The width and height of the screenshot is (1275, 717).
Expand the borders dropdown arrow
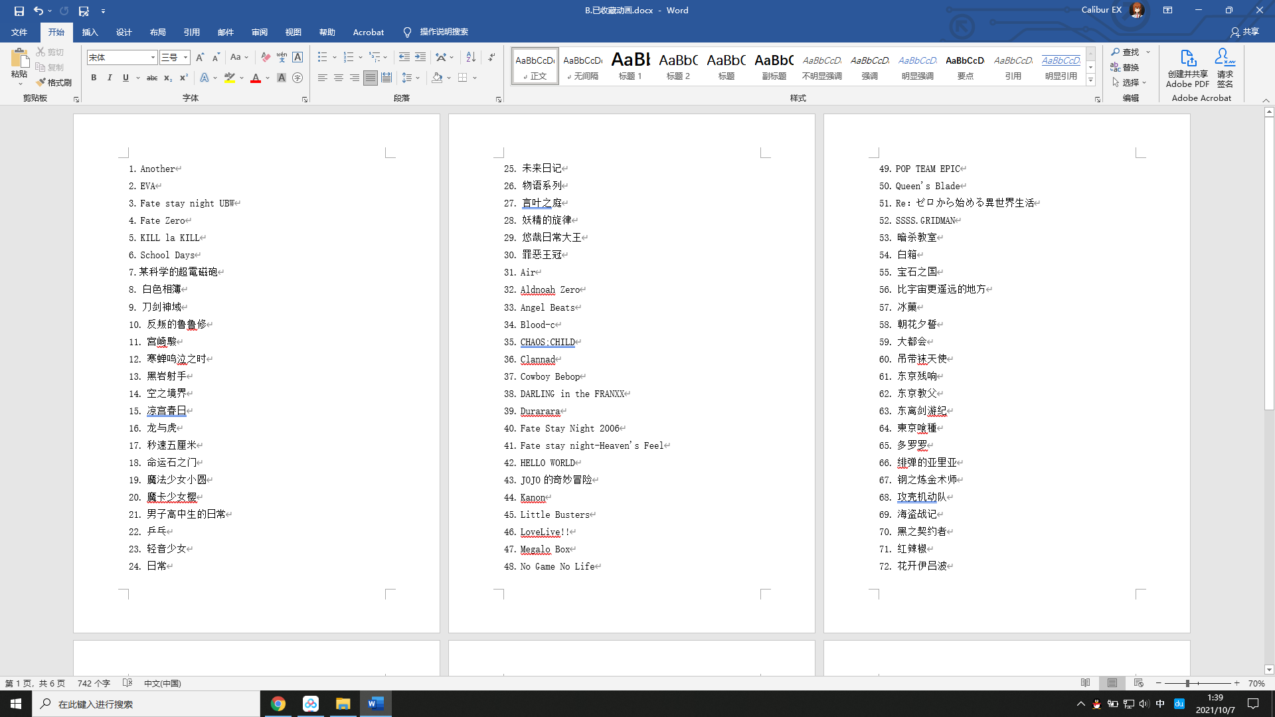point(475,78)
